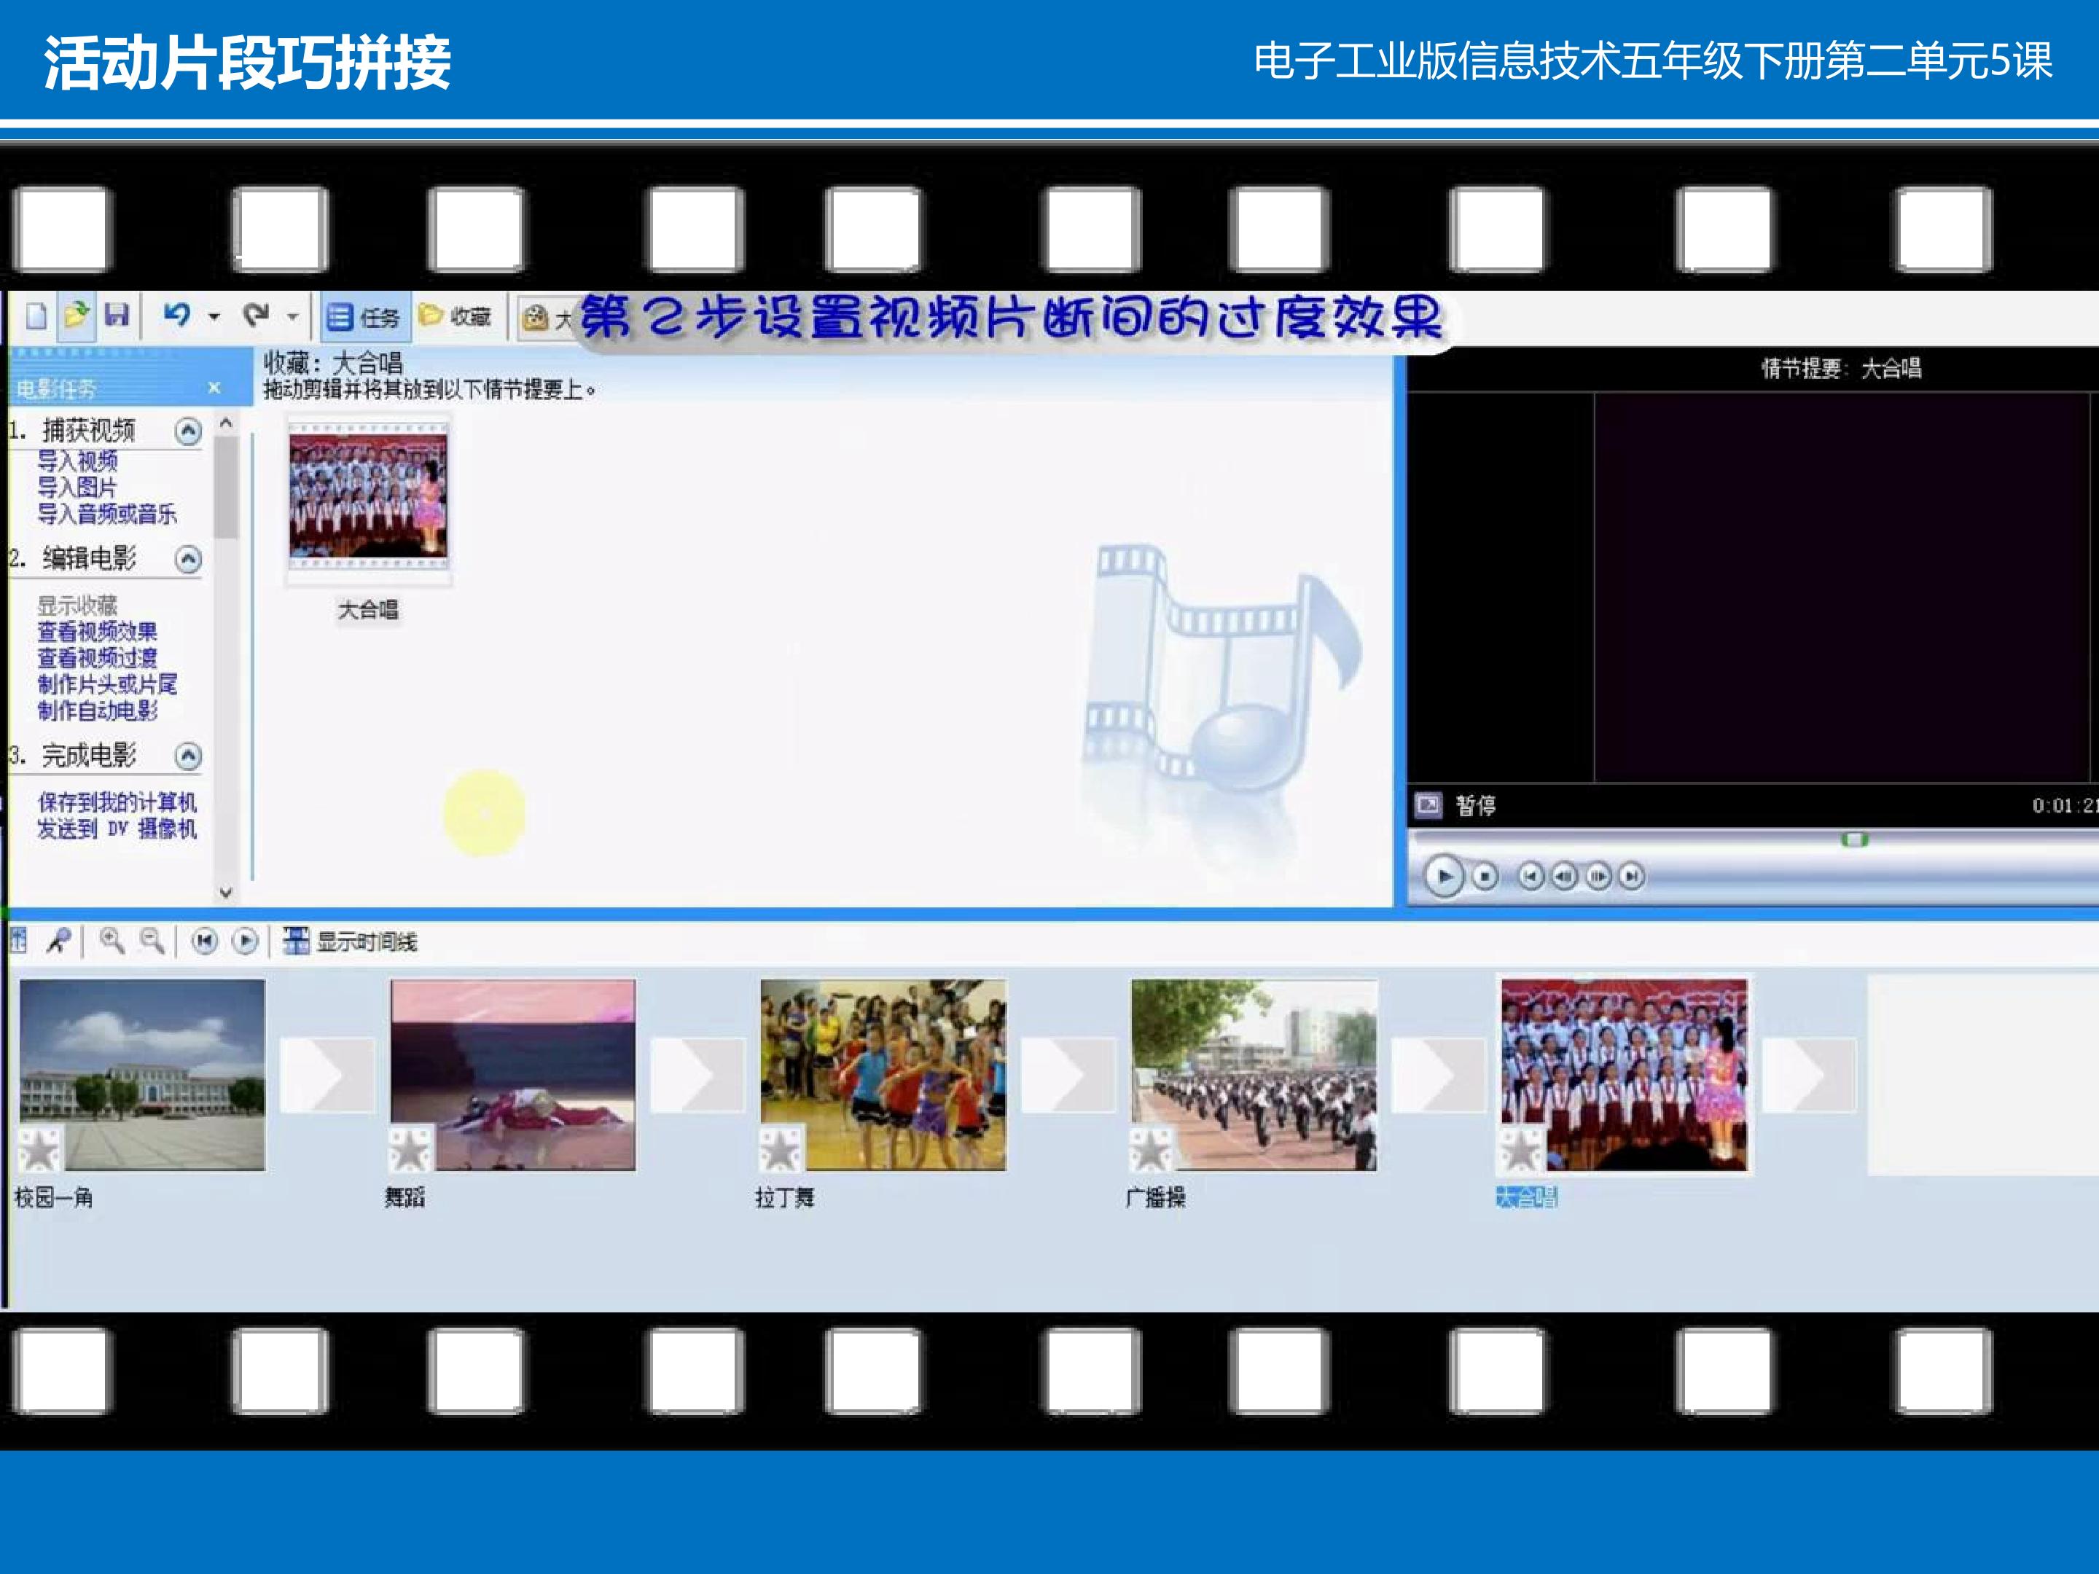Click the 导入音频或音乐 link
Screen dimensions: 2099x1574
107,514
